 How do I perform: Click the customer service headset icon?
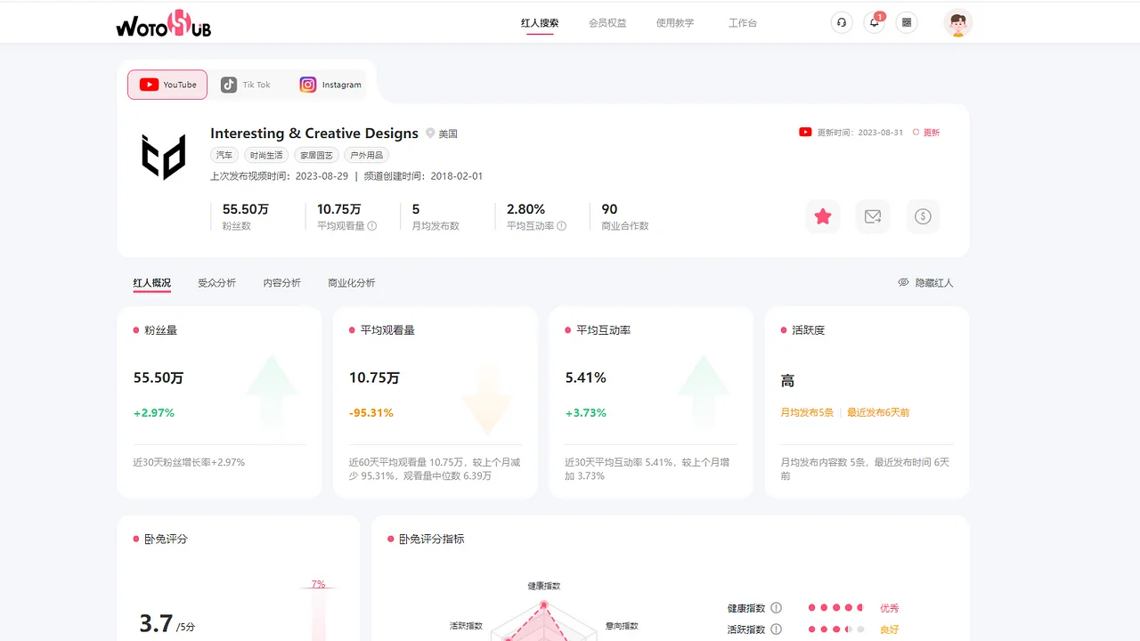[x=842, y=23]
